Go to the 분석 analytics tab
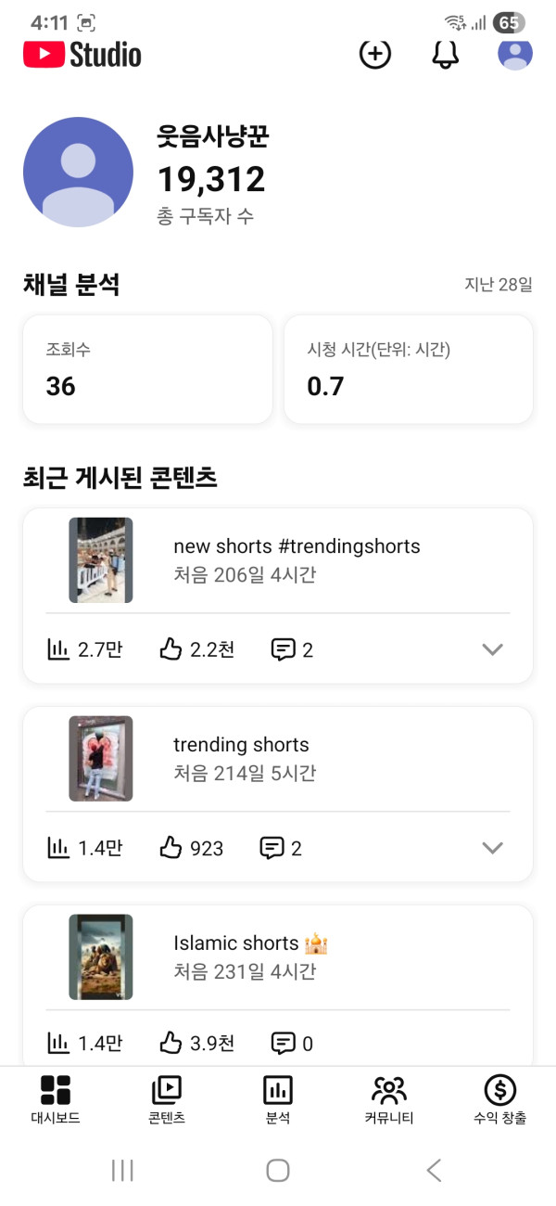The height and width of the screenshot is (1206, 556). pos(278,1098)
